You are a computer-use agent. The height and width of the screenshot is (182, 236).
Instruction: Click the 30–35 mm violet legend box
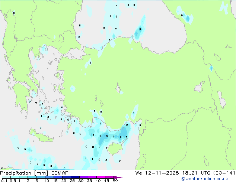84,177
